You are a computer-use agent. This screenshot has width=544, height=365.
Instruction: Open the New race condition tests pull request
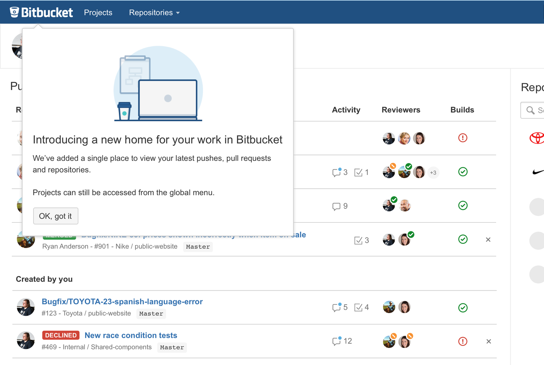(130, 335)
